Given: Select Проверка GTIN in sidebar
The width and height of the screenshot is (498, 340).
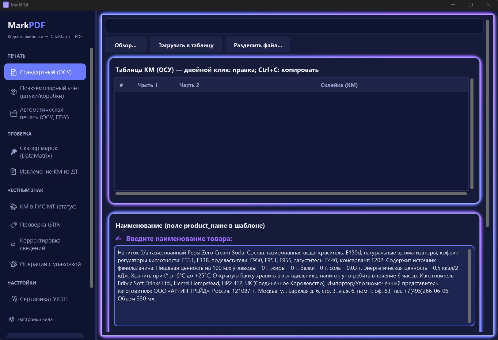Looking at the screenshot, I should coord(45,225).
